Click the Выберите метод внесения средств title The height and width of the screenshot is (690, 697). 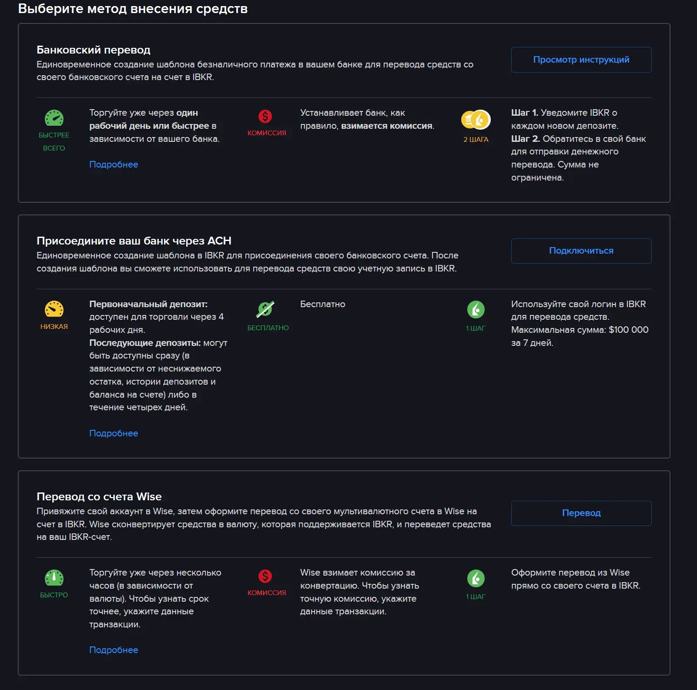pos(133,9)
